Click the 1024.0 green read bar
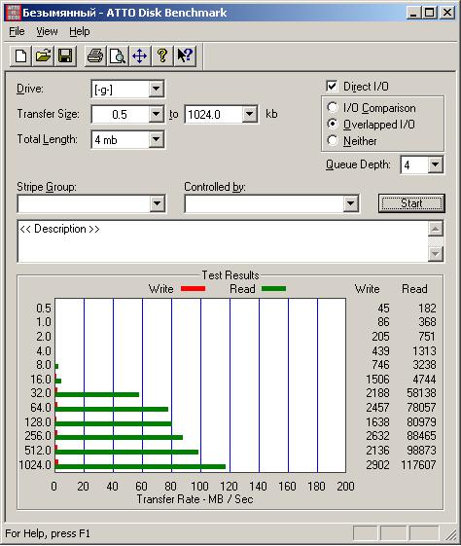This screenshot has width=461, height=546. pyautogui.click(x=140, y=466)
